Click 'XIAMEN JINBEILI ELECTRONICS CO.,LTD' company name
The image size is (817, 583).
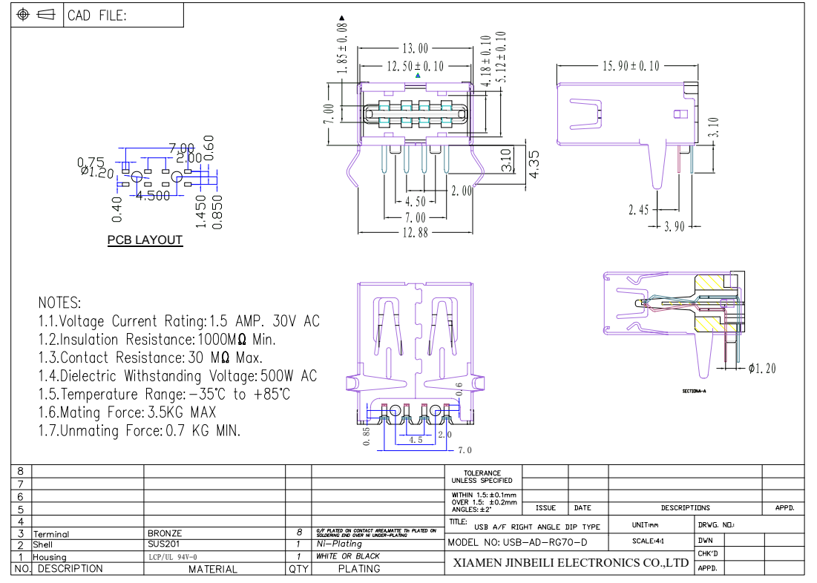(x=571, y=563)
